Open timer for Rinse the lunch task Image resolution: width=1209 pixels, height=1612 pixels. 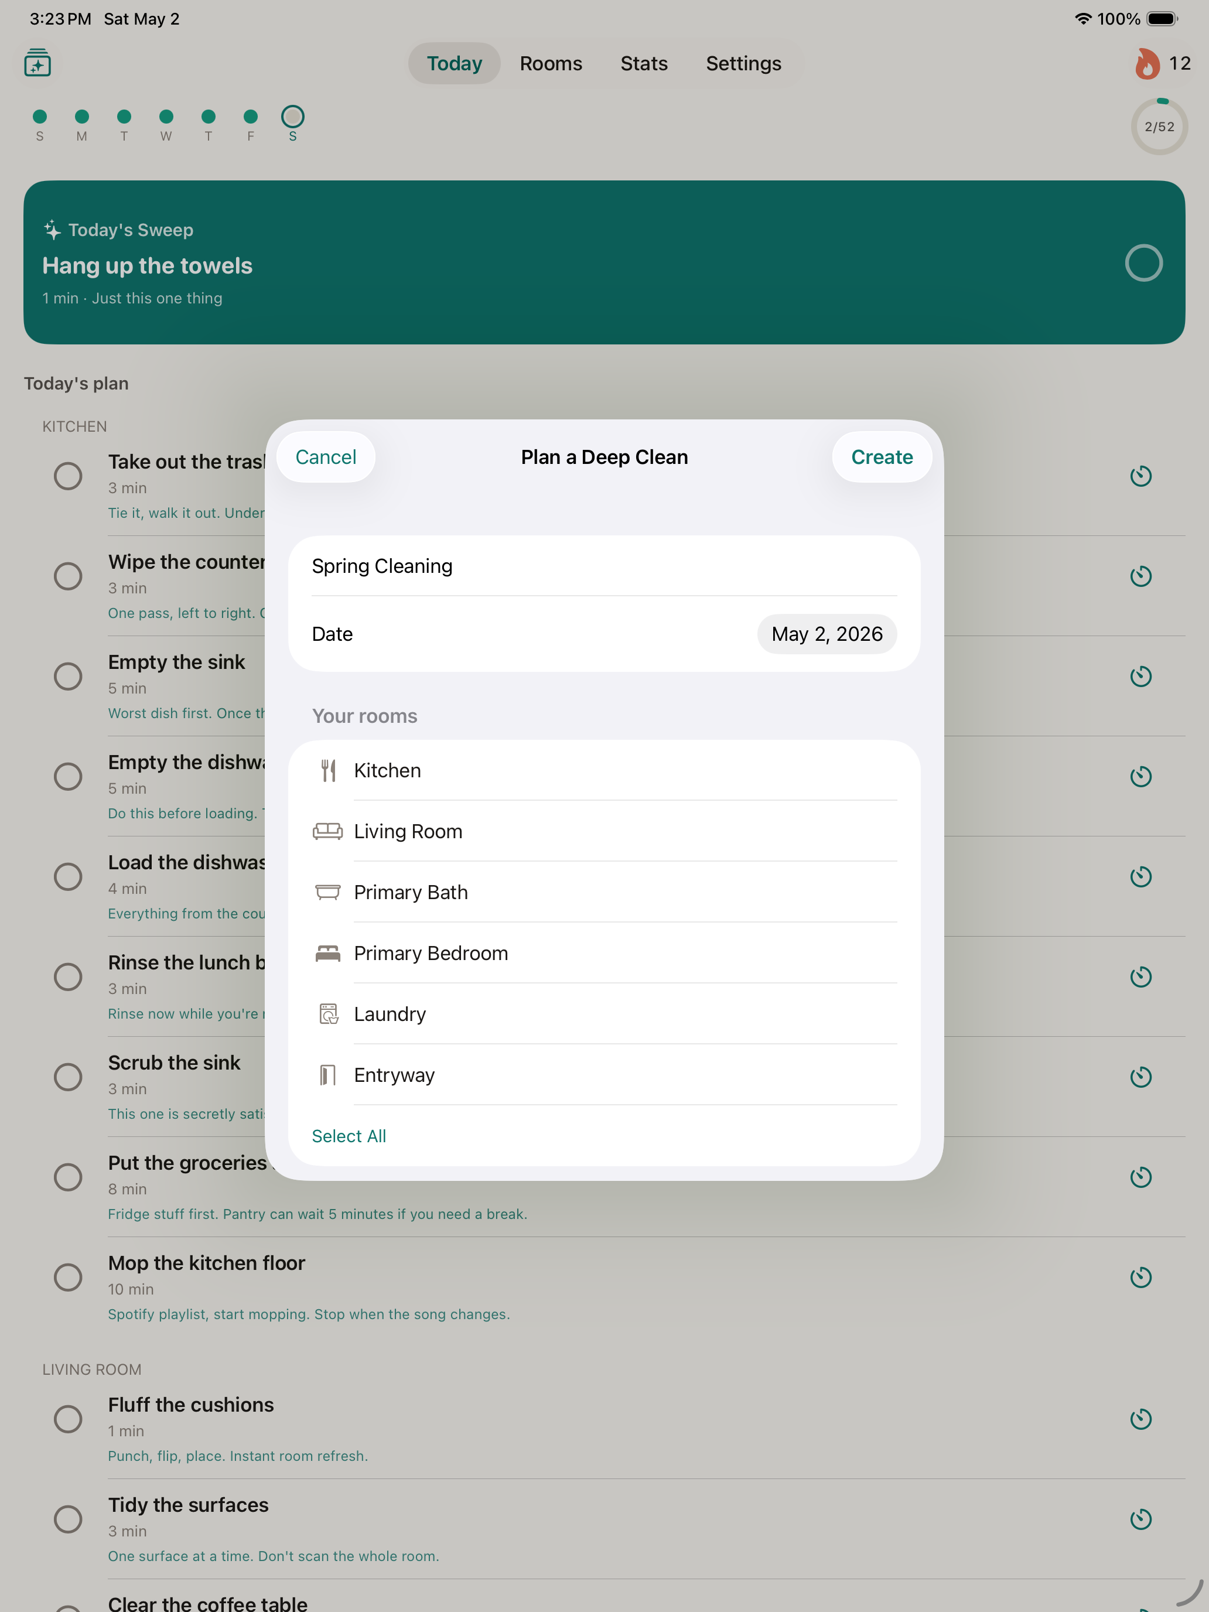[1140, 976]
